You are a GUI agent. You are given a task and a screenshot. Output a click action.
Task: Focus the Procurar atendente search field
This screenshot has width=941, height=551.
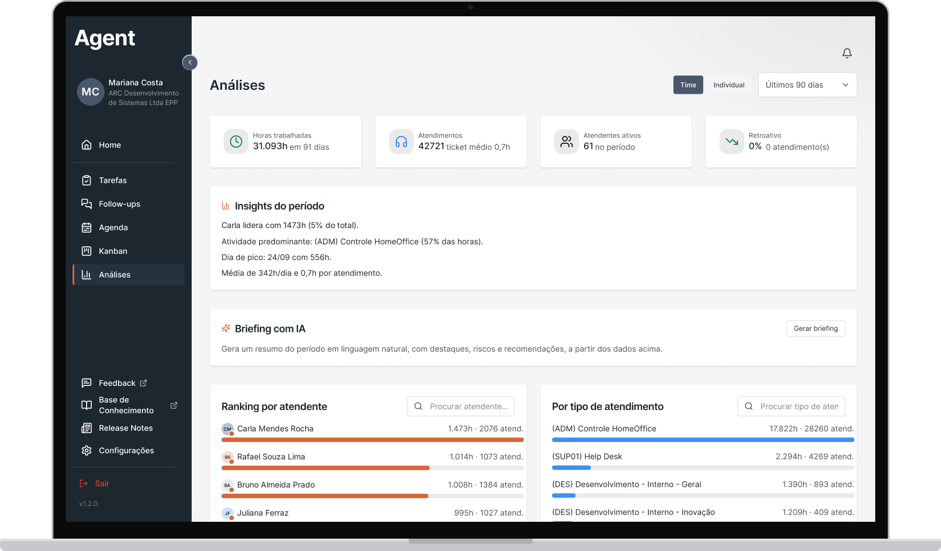[461, 406]
